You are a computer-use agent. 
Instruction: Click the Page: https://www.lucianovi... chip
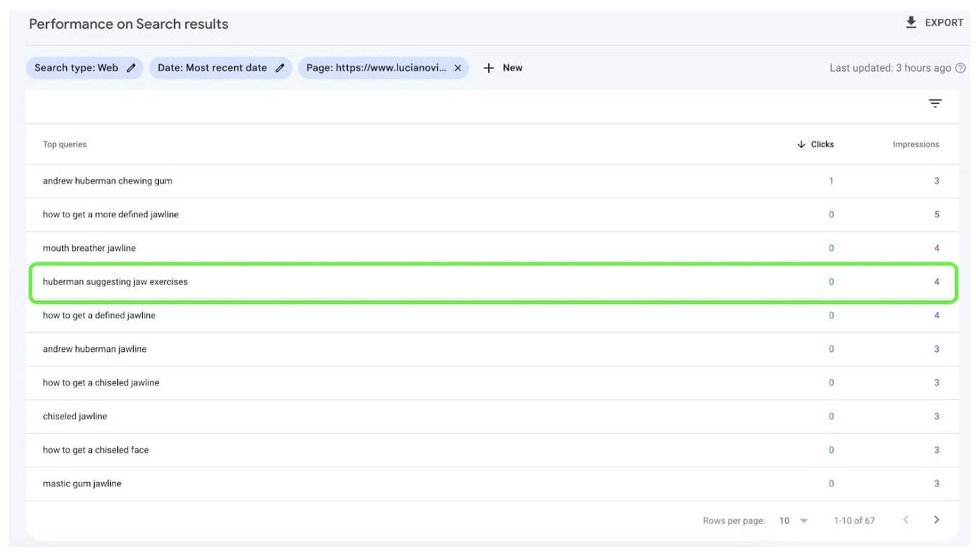pos(383,68)
